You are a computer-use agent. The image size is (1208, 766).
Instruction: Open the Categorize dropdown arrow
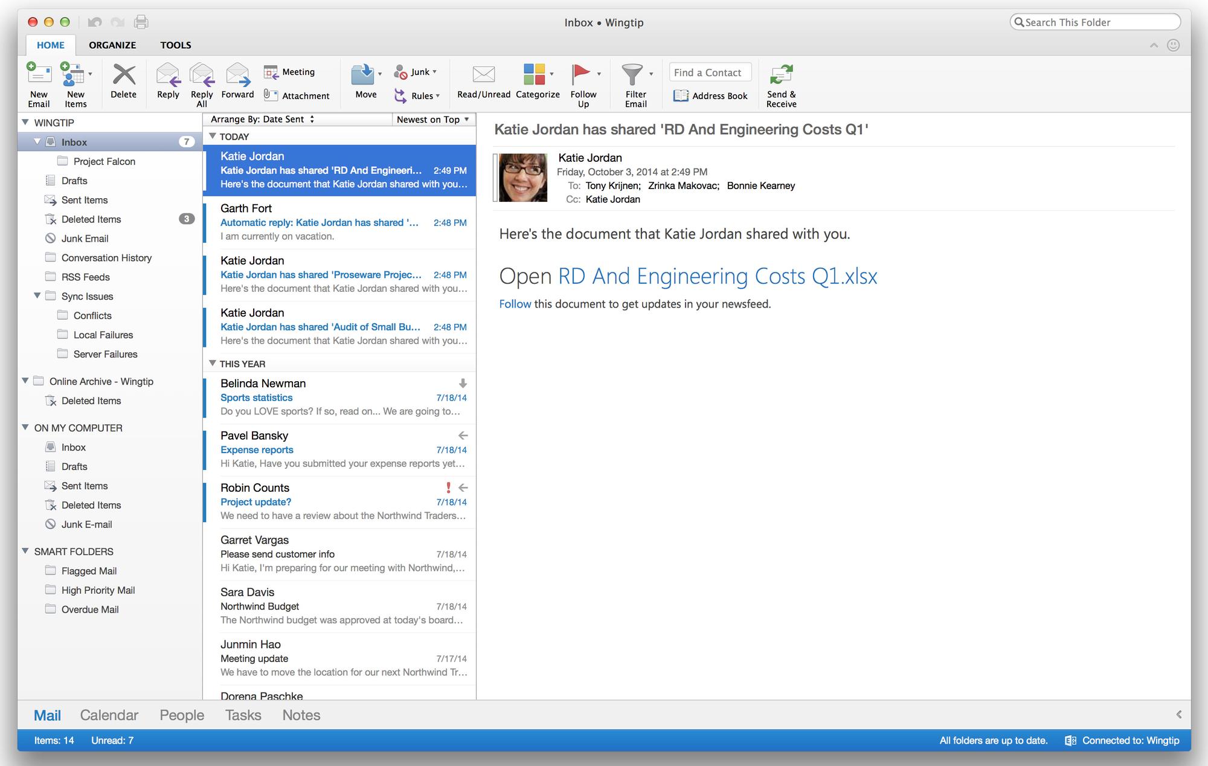[551, 74]
